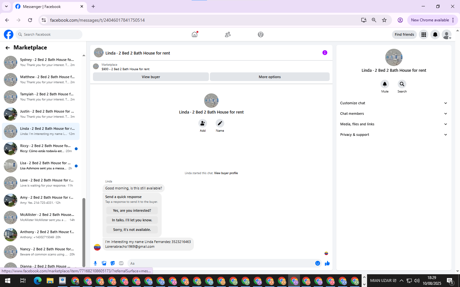The height and width of the screenshot is (287, 460).
Task: Open File Explorer from taskbar
Action: tap(50, 281)
